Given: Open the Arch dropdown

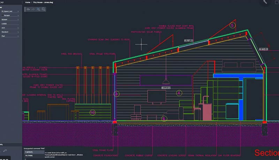Looking at the screenshot, I should pyautogui.click(x=10, y=28).
